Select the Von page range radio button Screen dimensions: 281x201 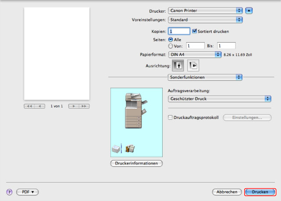click(171, 45)
